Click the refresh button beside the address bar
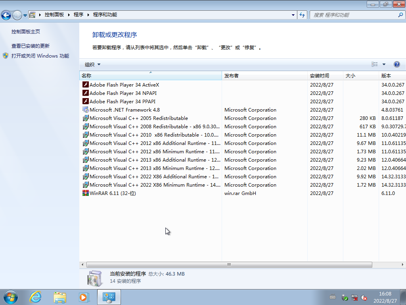406x305 pixels. pyautogui.click(x=303, y=15)
